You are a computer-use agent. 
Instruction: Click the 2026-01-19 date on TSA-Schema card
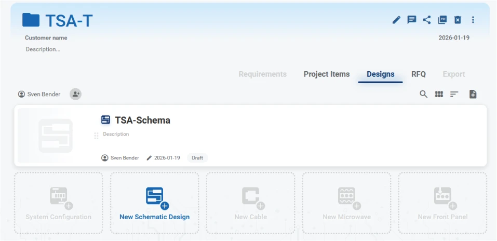(163, 157)
